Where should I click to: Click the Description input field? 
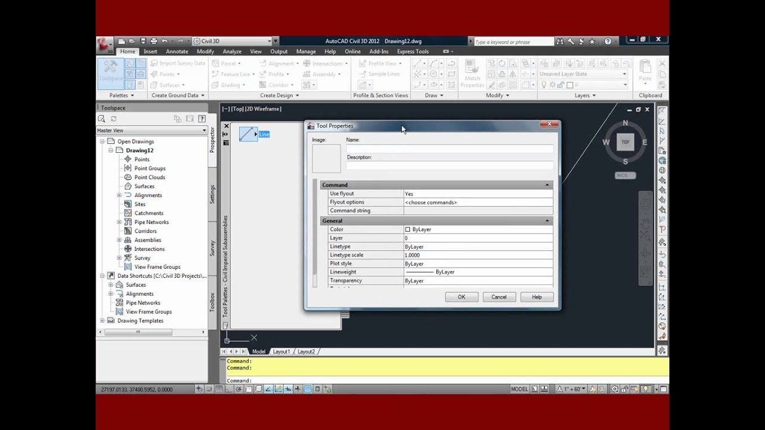(449, 165)
